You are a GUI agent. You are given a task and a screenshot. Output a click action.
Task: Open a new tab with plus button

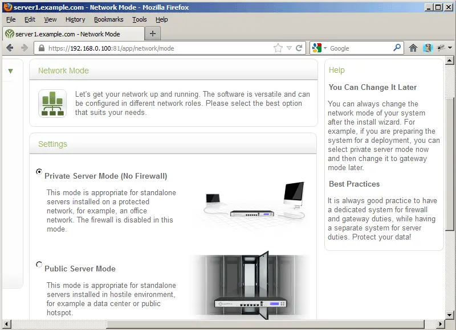[152, 34]
